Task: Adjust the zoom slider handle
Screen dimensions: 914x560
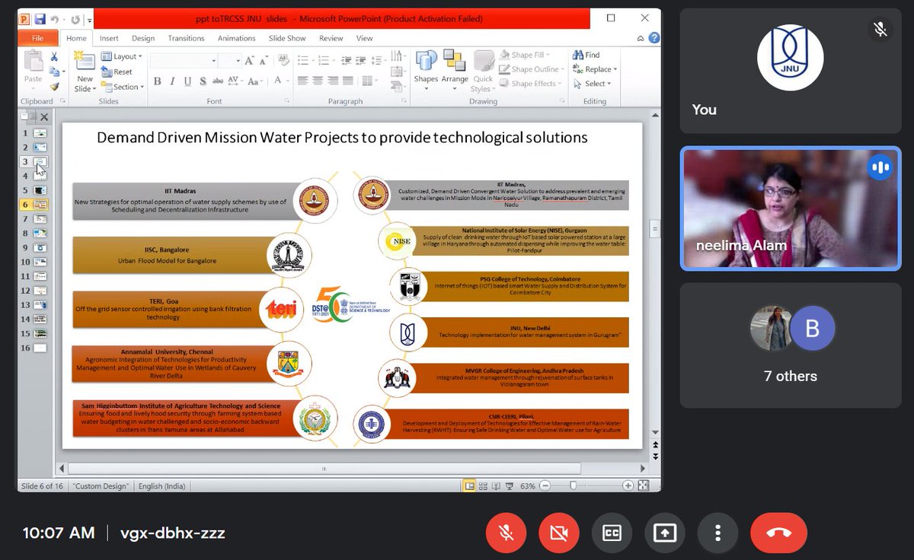Action: coord(573,485)
